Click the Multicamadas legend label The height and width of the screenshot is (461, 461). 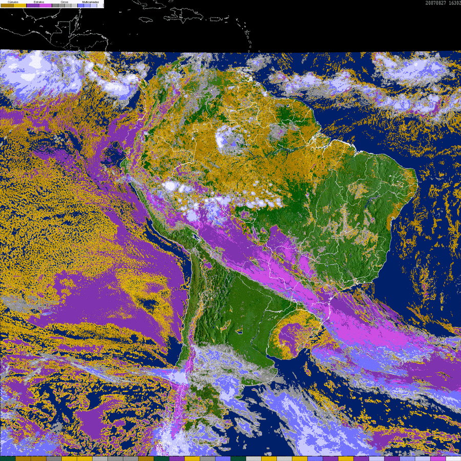pos(91,2)
